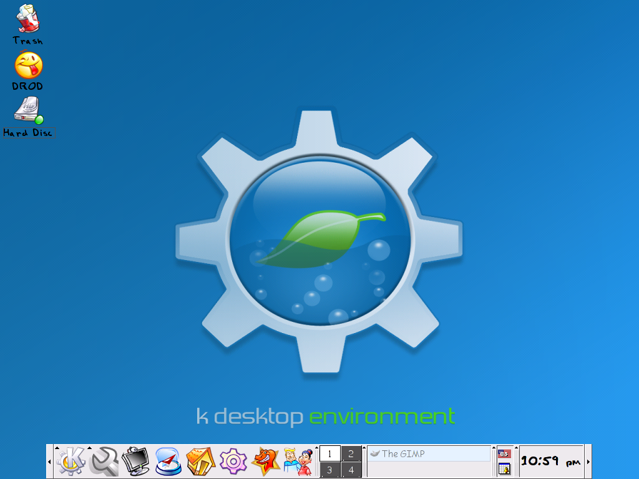639x479 pixels.
Task: Open the monitor with webcam icon
Action: [x=135, y=462]
